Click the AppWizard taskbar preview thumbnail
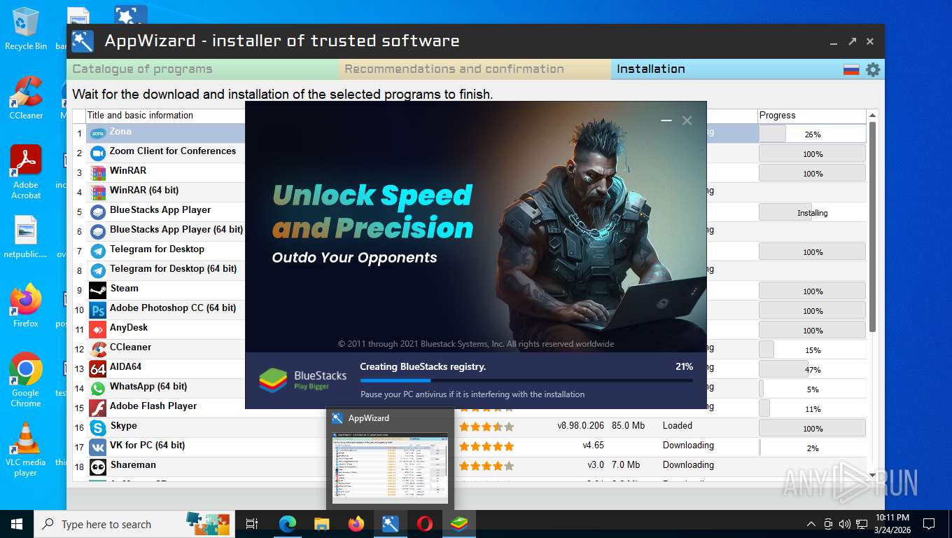The image size is (952, 538). tap(390, 467)
